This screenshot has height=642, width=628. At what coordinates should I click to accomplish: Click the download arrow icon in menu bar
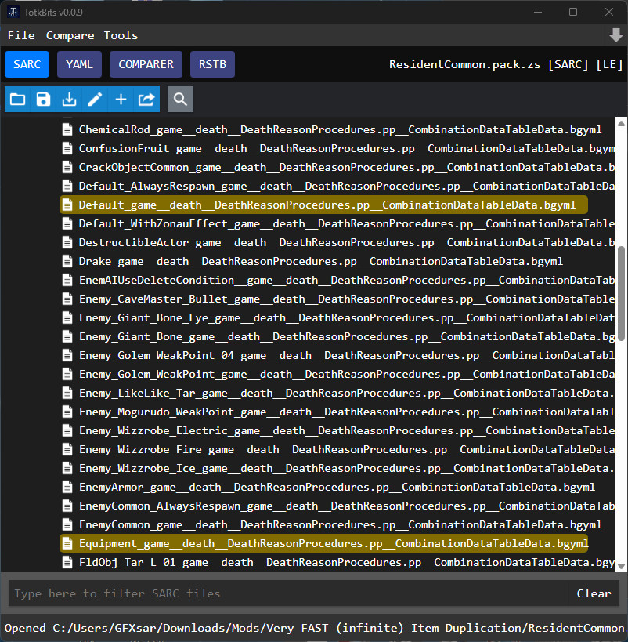coord(615,35)
